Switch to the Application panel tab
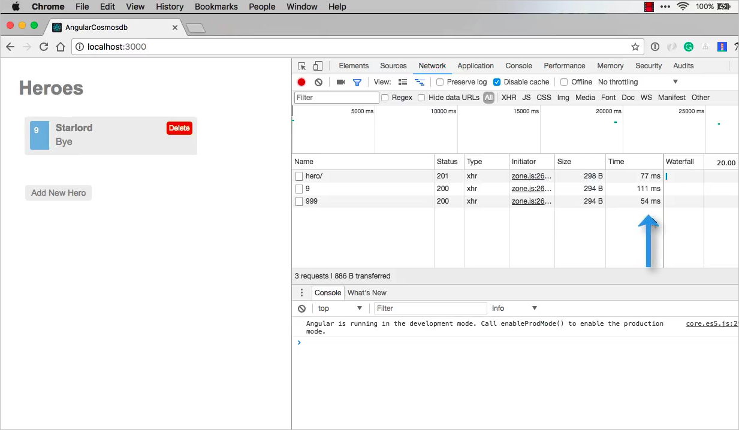This screenshot has height=430, width=739. pos(475,65)
